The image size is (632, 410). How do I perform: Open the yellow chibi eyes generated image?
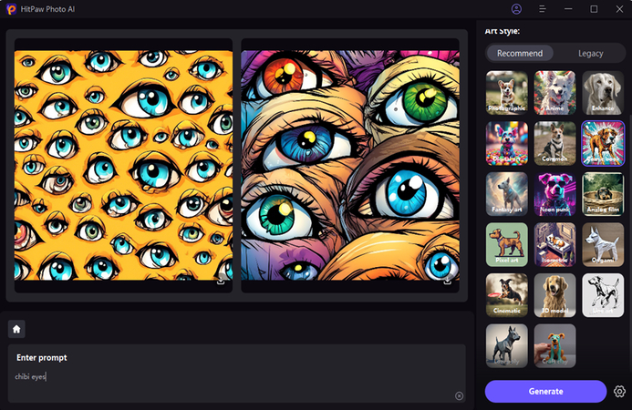[x=123, y=165]
